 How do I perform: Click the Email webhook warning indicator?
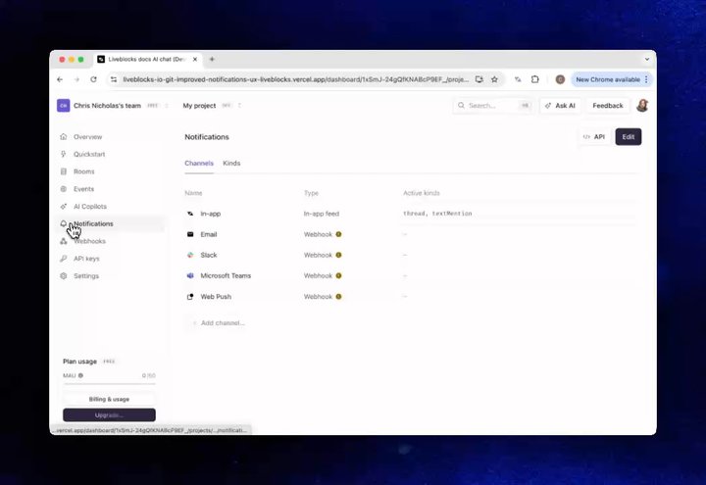[338, 234]
